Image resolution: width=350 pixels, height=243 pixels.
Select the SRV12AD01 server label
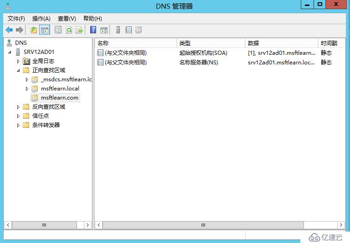pos(39,52)
